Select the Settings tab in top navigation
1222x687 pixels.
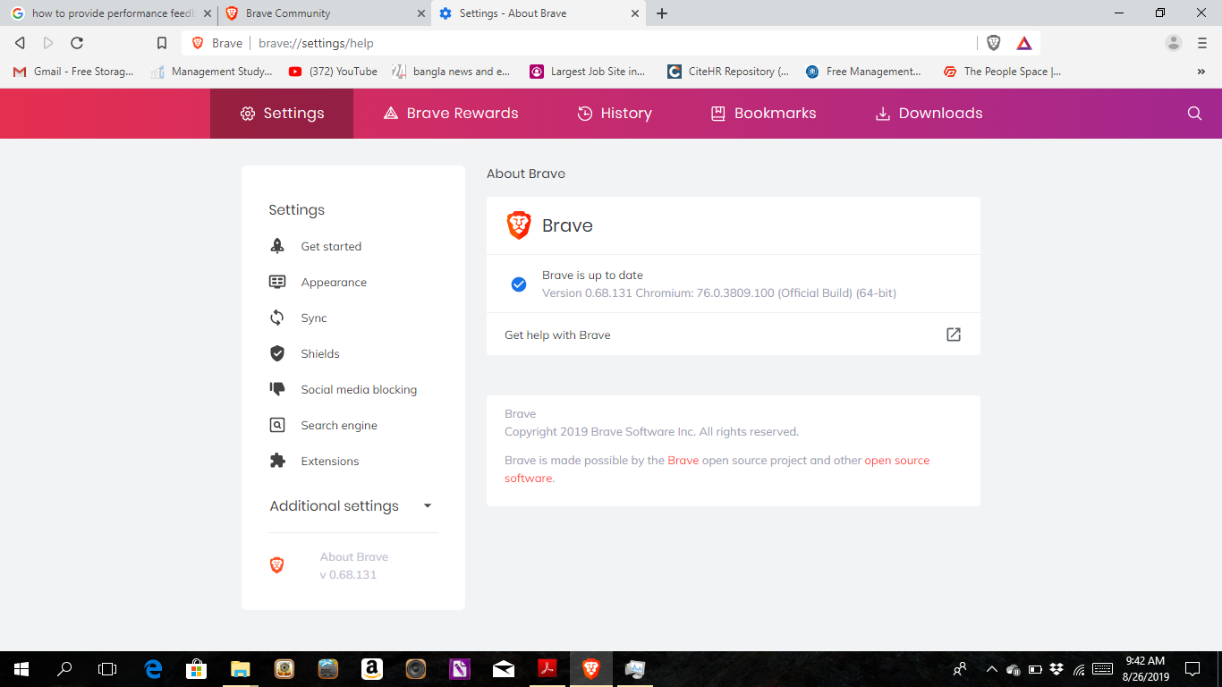point(282,114)
